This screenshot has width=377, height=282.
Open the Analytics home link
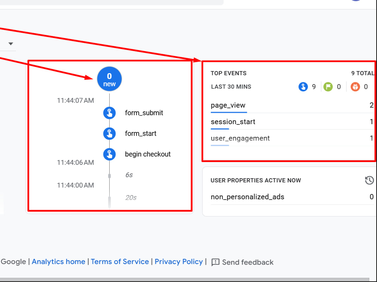[x=58, y=262]
